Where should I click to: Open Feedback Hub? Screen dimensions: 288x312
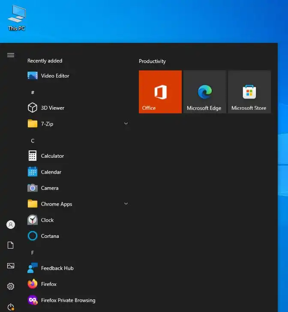[x=78, y=268]
